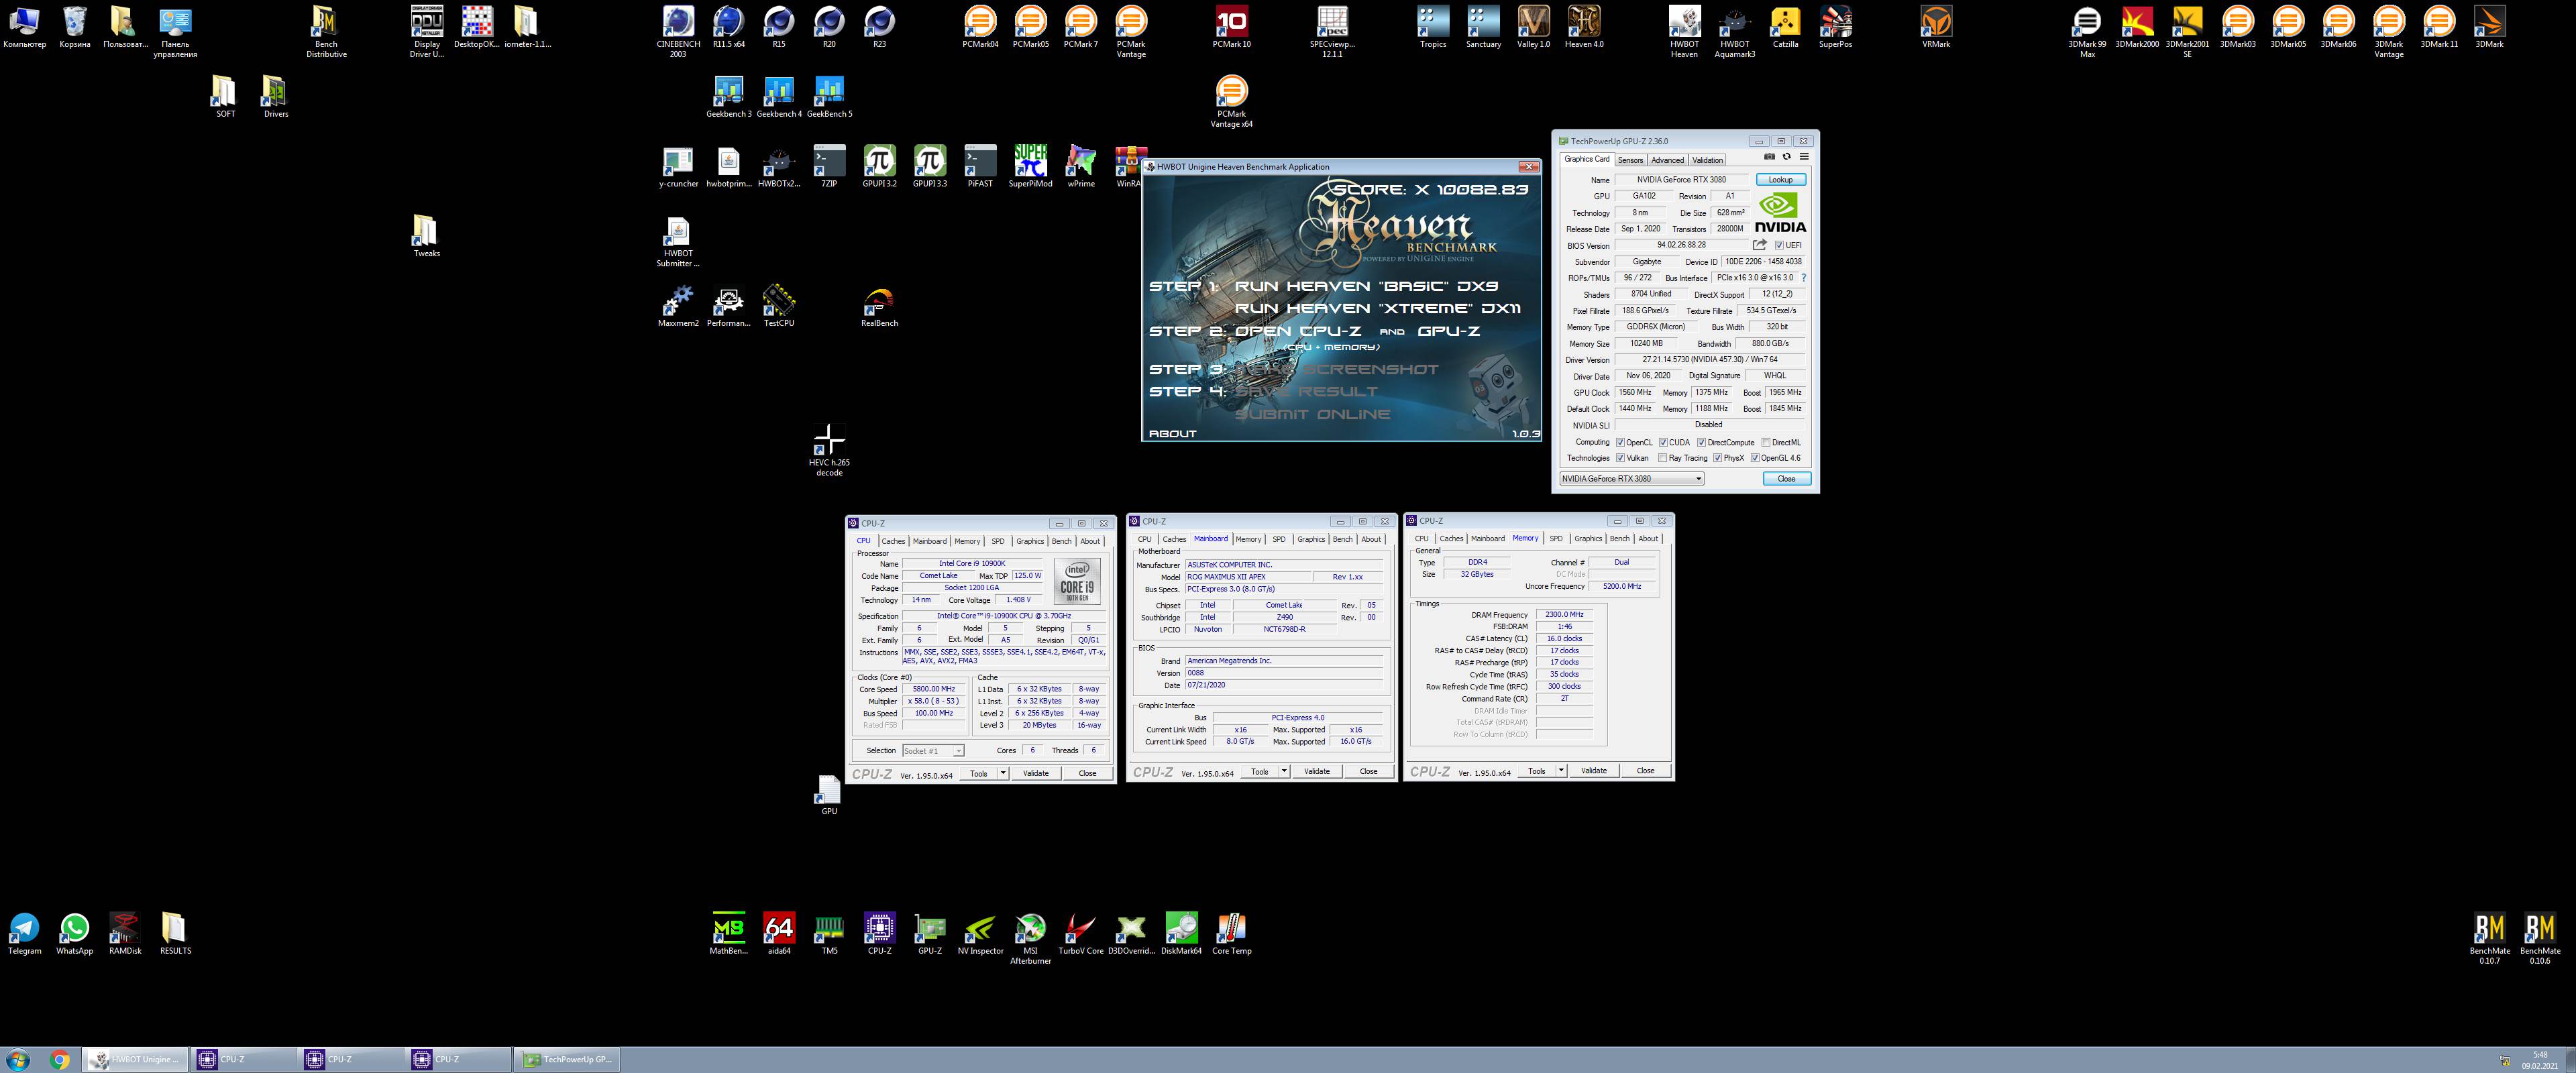Screen dimensions: 2576x1073
Task: Take GPU-Z screenshot with camera icon
Action: [x=1769, y=157]
